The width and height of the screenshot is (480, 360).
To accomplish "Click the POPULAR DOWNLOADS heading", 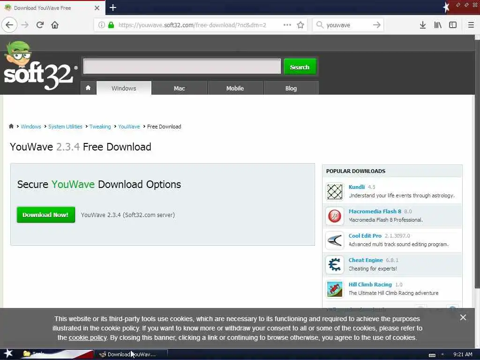I will (356, 171).
